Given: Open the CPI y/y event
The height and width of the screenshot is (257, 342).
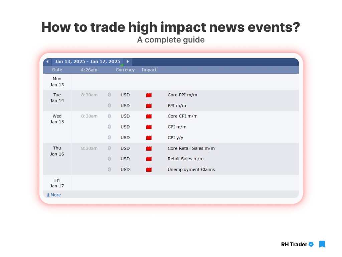Looking at the screenshot, I should tap(175, 138).
